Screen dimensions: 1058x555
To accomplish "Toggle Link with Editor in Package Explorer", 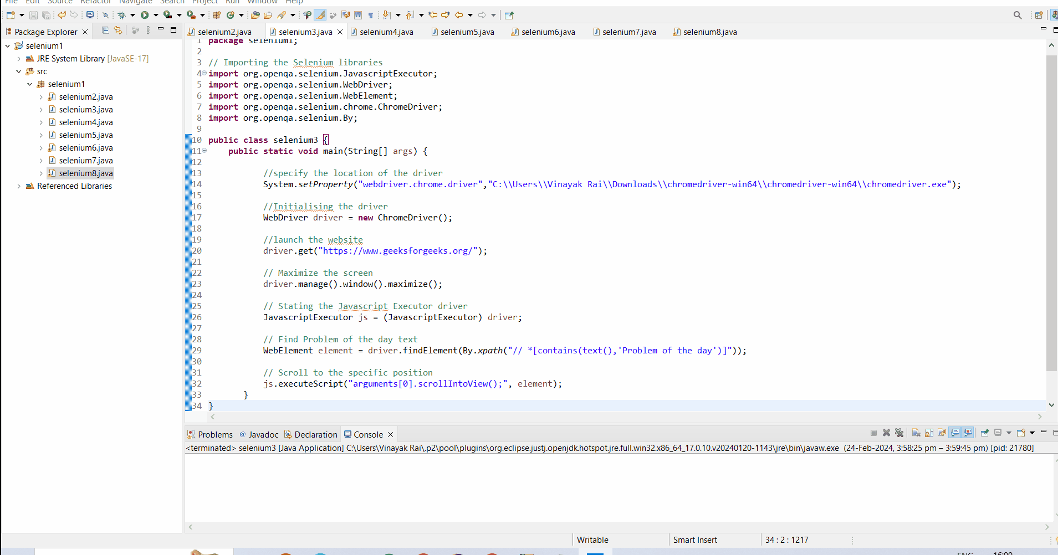I will tap(118, 30).
